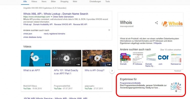Open the Programmierschnittstelle result link
This screenshot has width=190, height=99.
point(130,83)
